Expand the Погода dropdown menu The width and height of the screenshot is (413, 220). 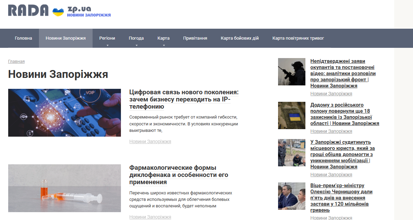click(136, 38)
